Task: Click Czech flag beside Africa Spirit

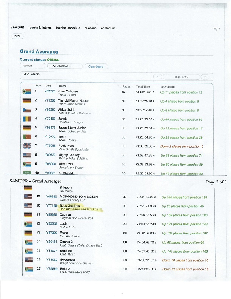Action: 26,110
